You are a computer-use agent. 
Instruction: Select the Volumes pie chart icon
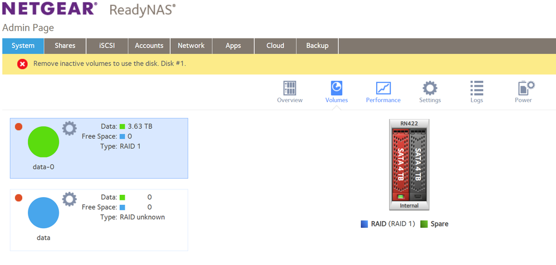336,88
